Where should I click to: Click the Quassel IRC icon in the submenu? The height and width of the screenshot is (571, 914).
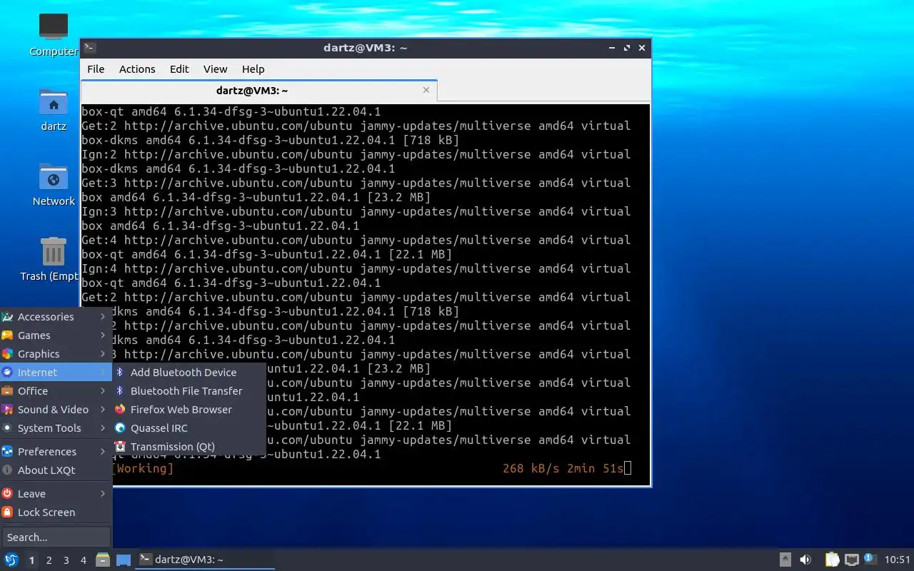pos(120,428)
